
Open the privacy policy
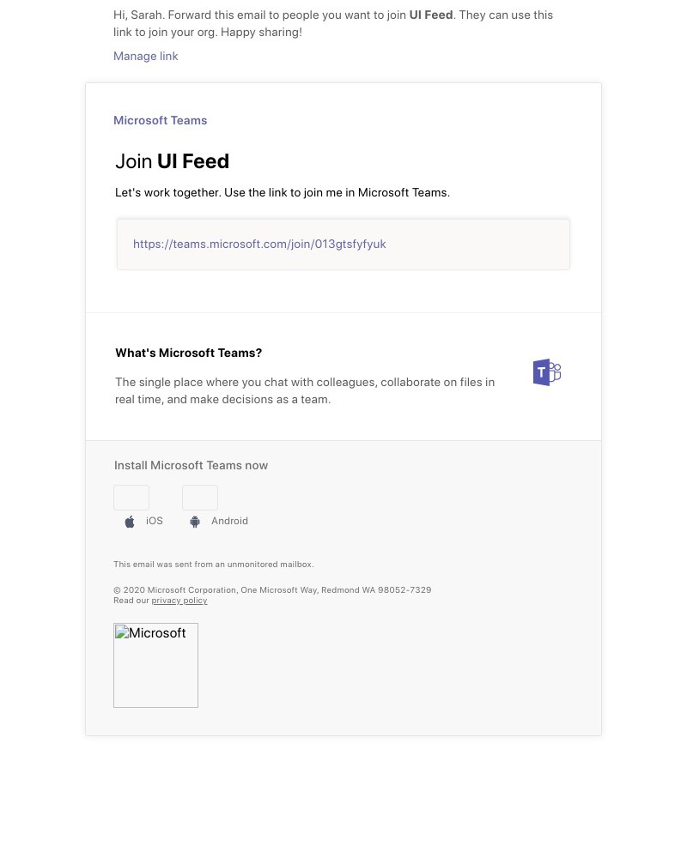tap(179, 600)
